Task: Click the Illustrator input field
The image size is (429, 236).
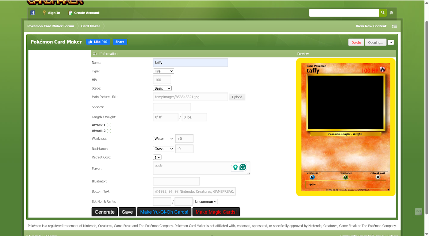Action: click(176, 181)
